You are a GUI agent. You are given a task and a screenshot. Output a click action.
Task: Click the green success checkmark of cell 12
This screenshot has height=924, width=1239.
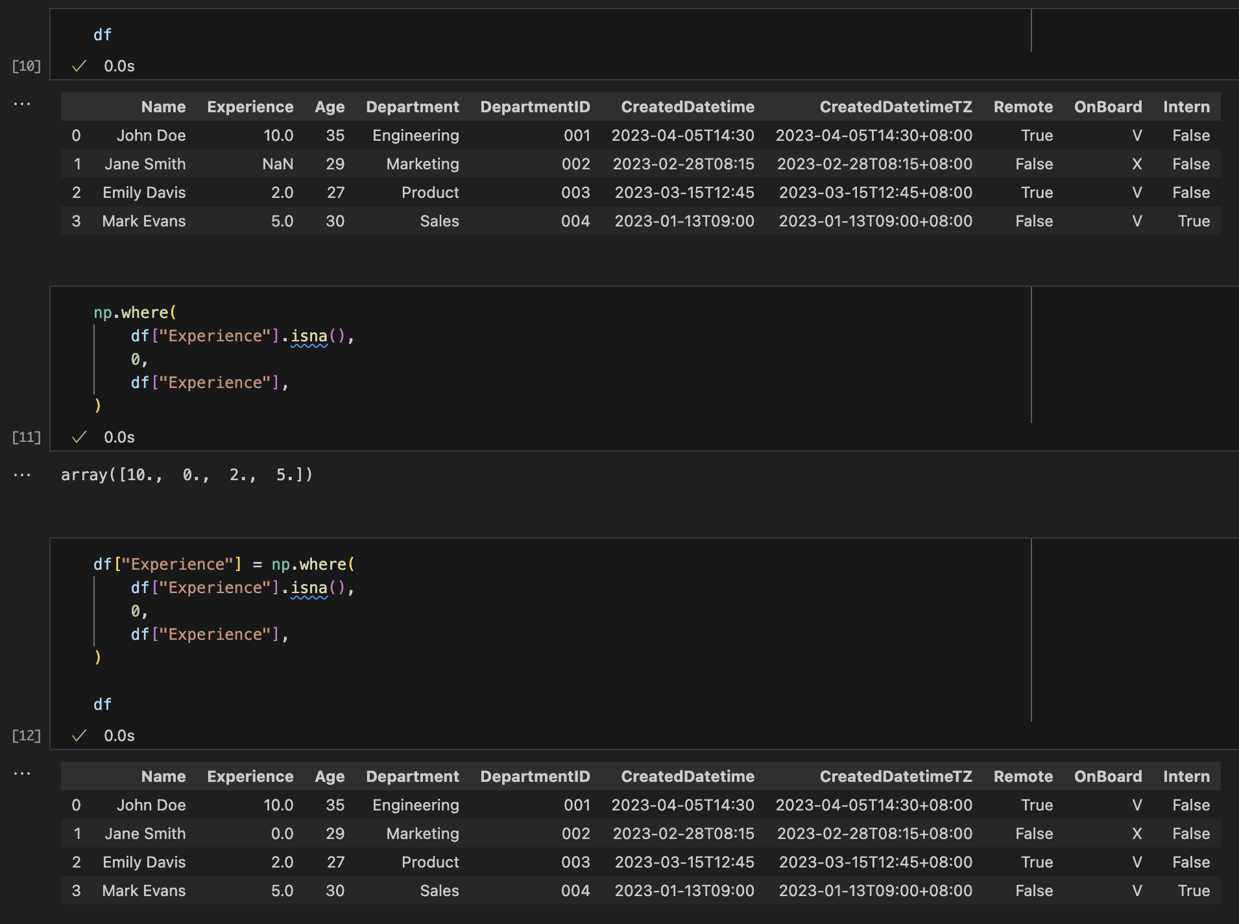click(x=79, y=735)
